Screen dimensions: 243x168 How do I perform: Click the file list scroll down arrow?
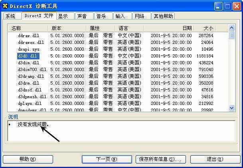click(x=232, y=108)
